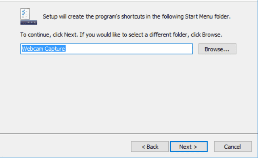The height and width of the screenshot is (159, 259).
Task: Return to the previous page with Back
Action: 150,147
